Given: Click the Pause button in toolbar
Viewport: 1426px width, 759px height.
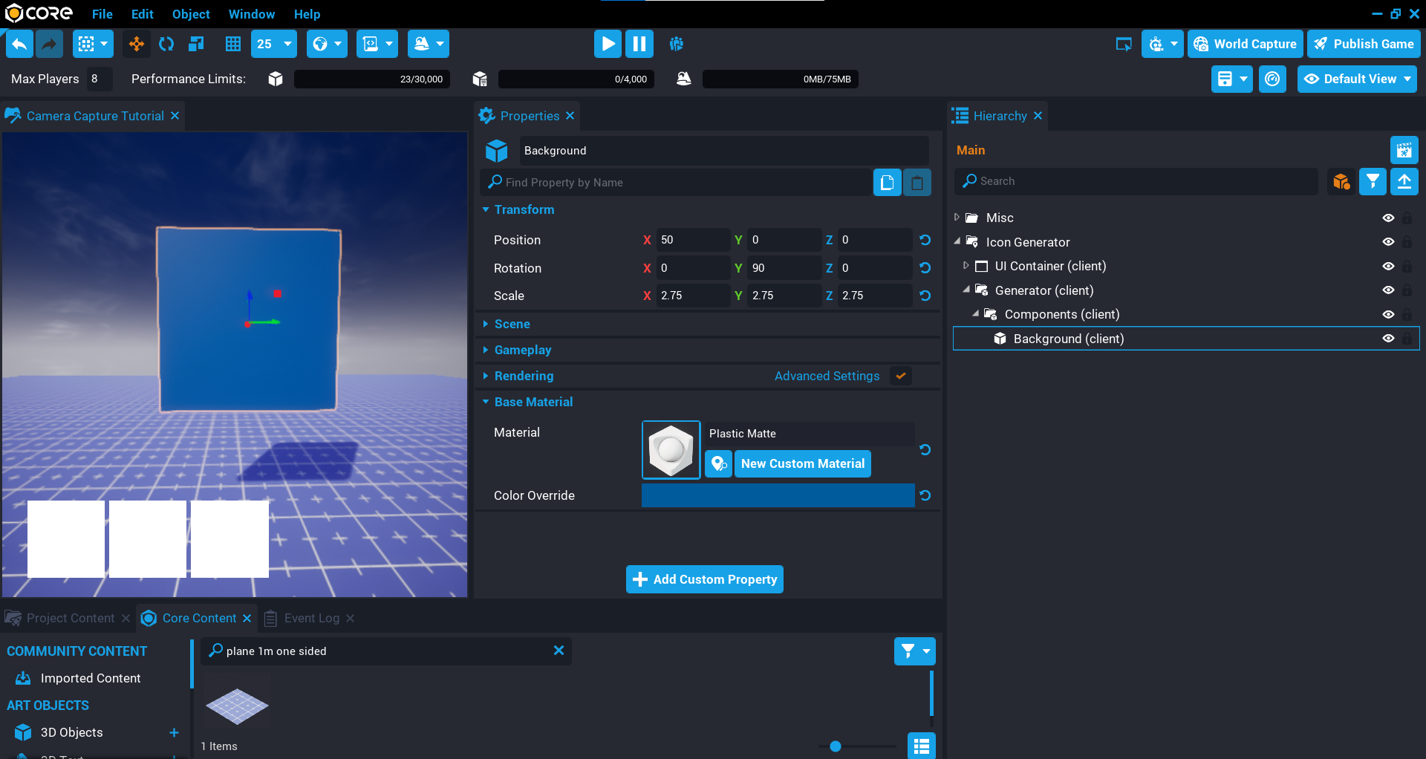Looking at the screenshot, I should coord(639,44).
